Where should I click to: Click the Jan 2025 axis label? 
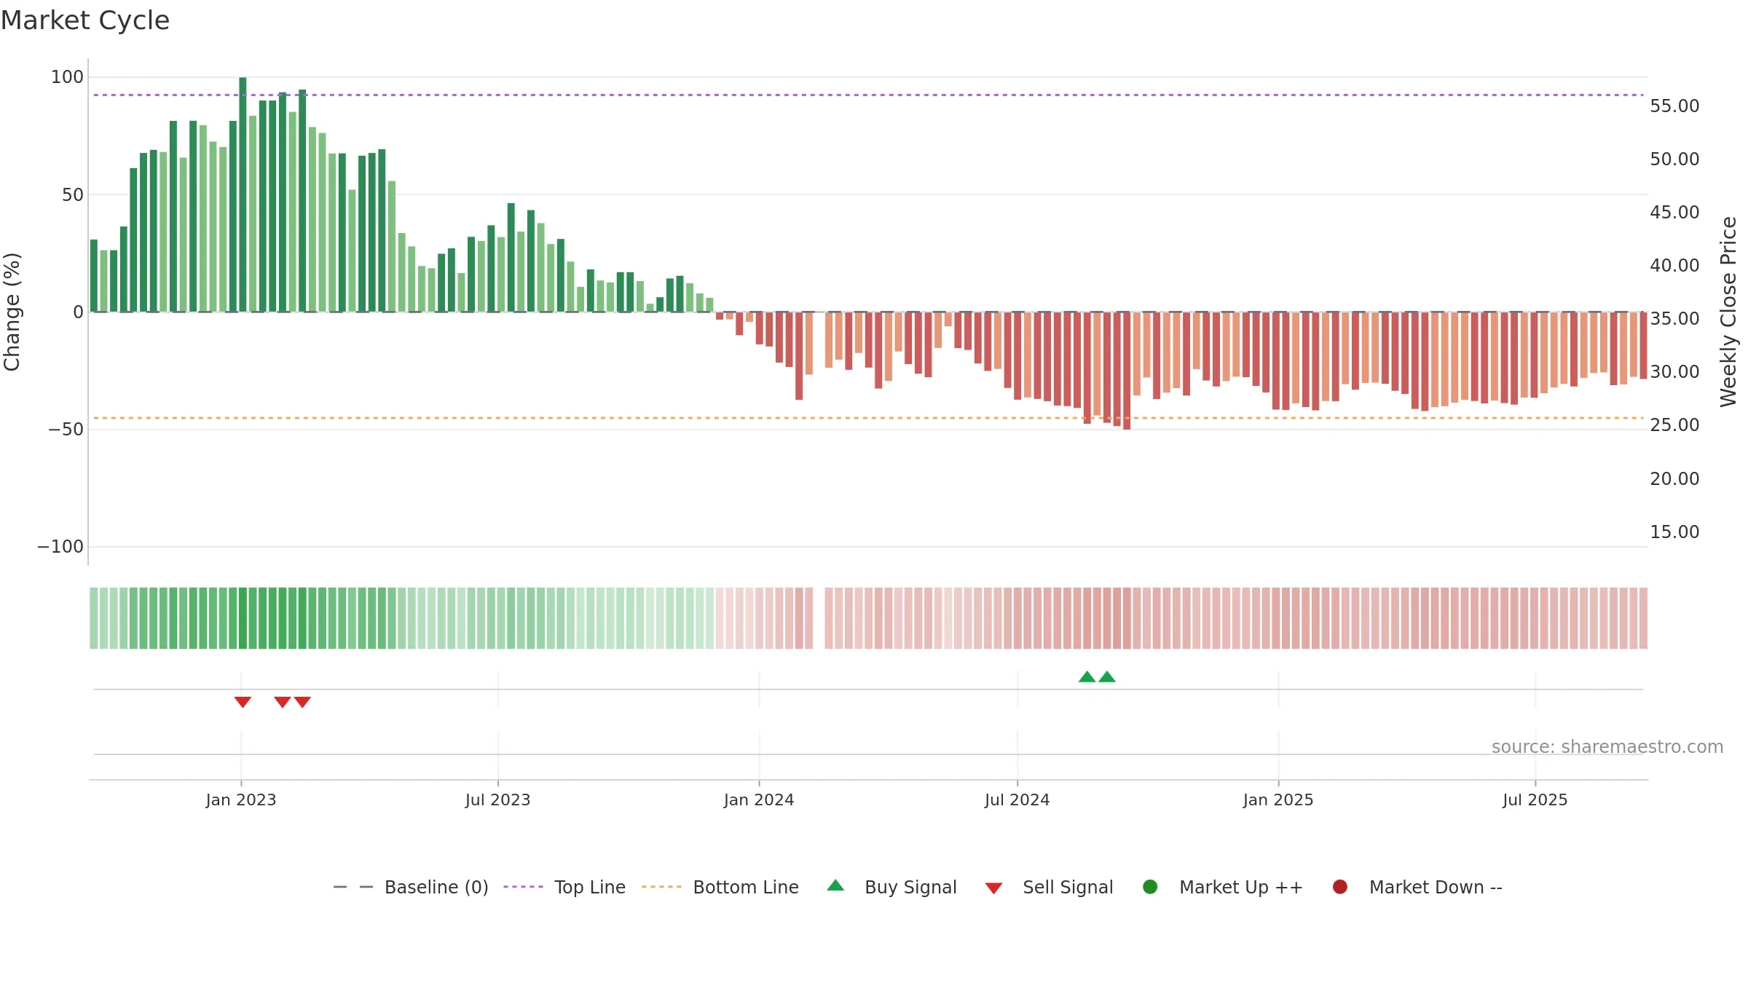point(1278,800)
